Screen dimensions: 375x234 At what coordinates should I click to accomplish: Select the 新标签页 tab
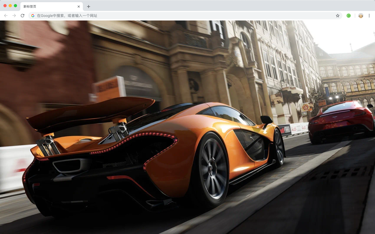[x=52, y=6]
